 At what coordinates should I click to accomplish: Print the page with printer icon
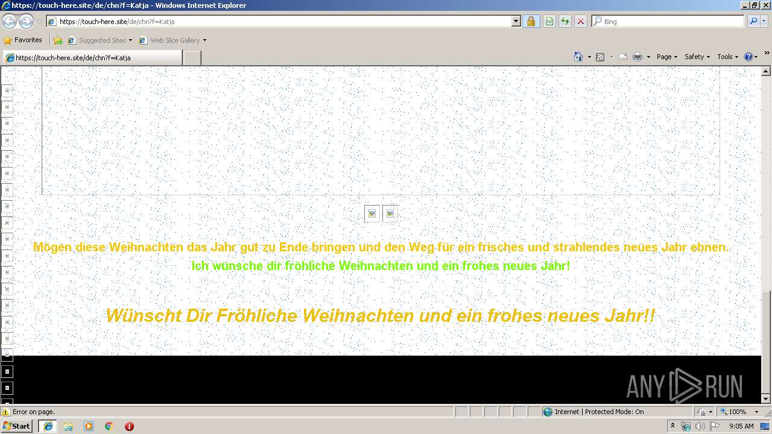pos(637,57)
